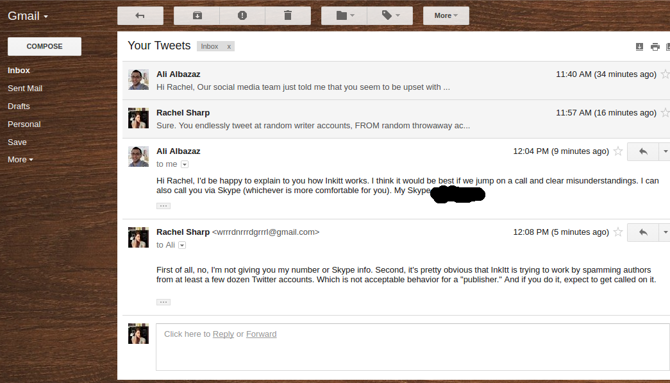
Task: Open the Move to folder dropdown
Action: tap(344, 15)
